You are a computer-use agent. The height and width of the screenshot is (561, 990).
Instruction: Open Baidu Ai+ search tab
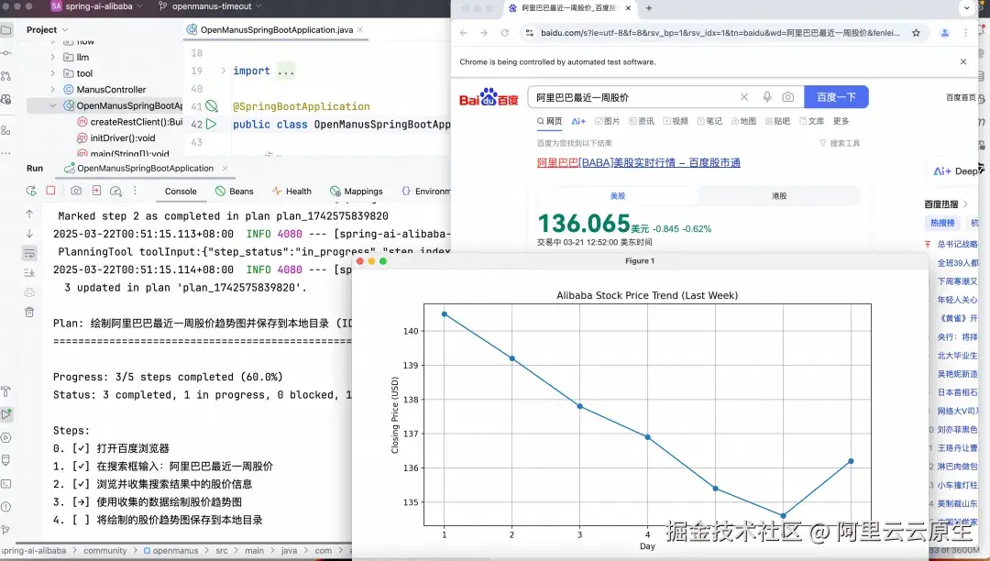coord(578,121)
